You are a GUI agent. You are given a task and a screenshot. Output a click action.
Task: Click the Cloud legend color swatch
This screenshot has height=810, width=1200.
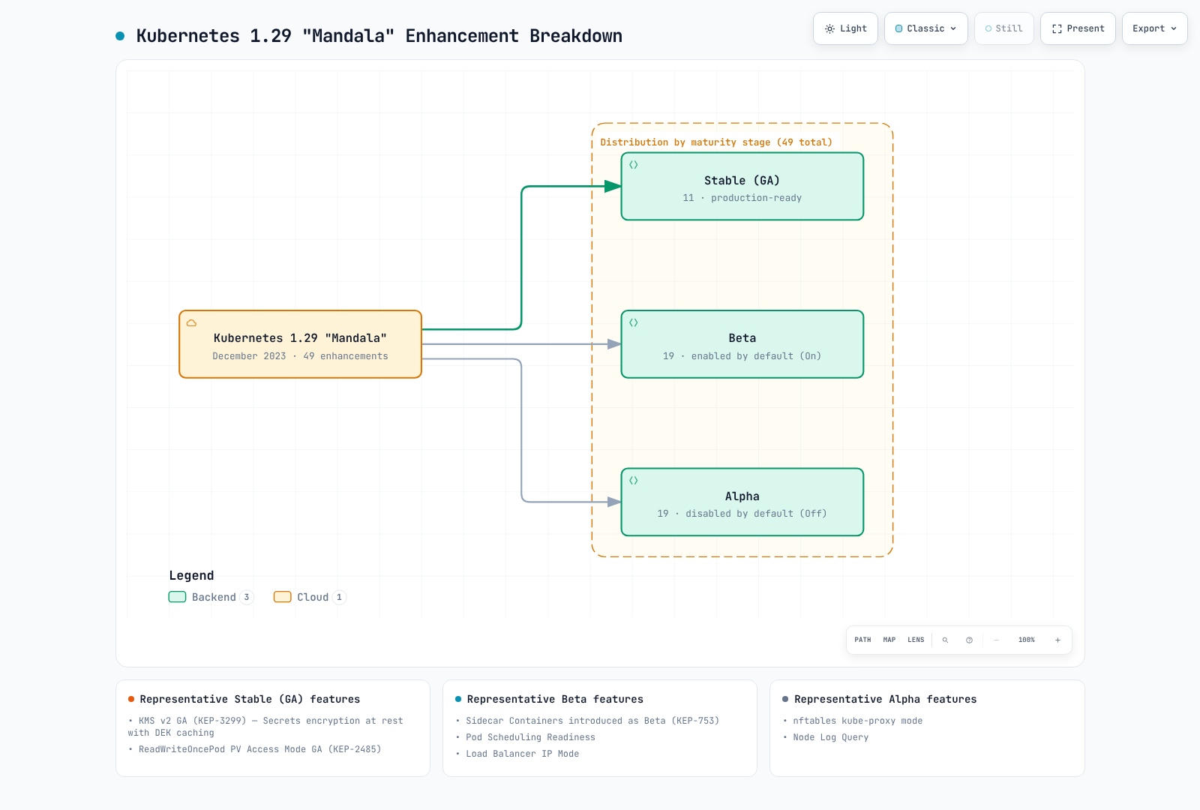282,597
